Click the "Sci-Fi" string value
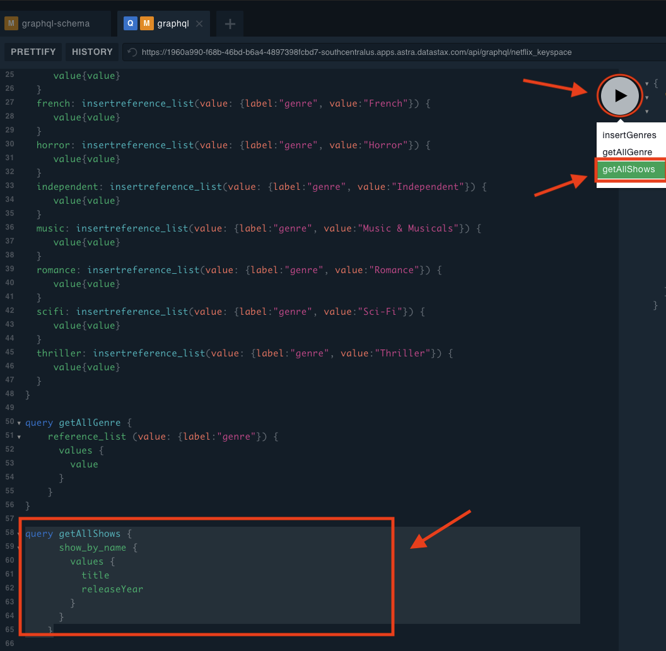 (x=380, y=312)
